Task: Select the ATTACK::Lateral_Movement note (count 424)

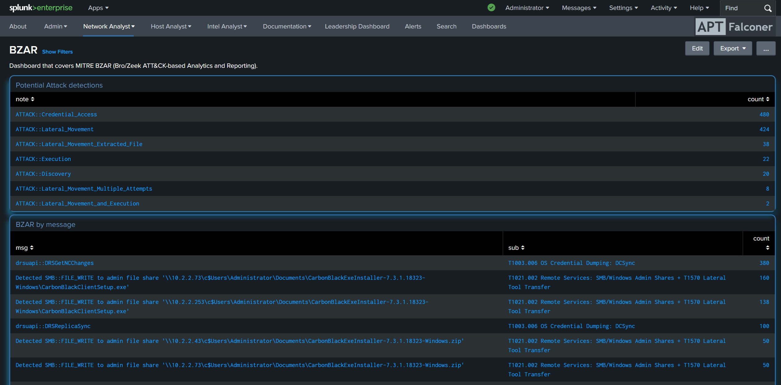Action: pyautogui.click(x=54, y=129)
